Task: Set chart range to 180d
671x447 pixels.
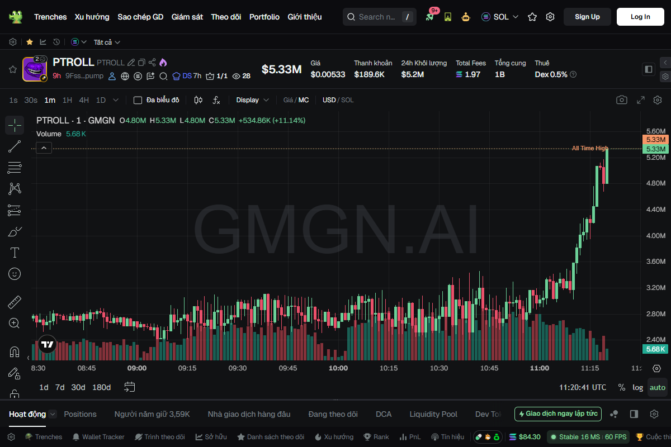Action: tap(101, 387)
